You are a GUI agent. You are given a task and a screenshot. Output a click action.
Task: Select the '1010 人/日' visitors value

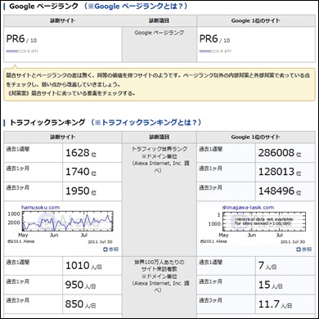pyautogui.click(x=83, y=266)
